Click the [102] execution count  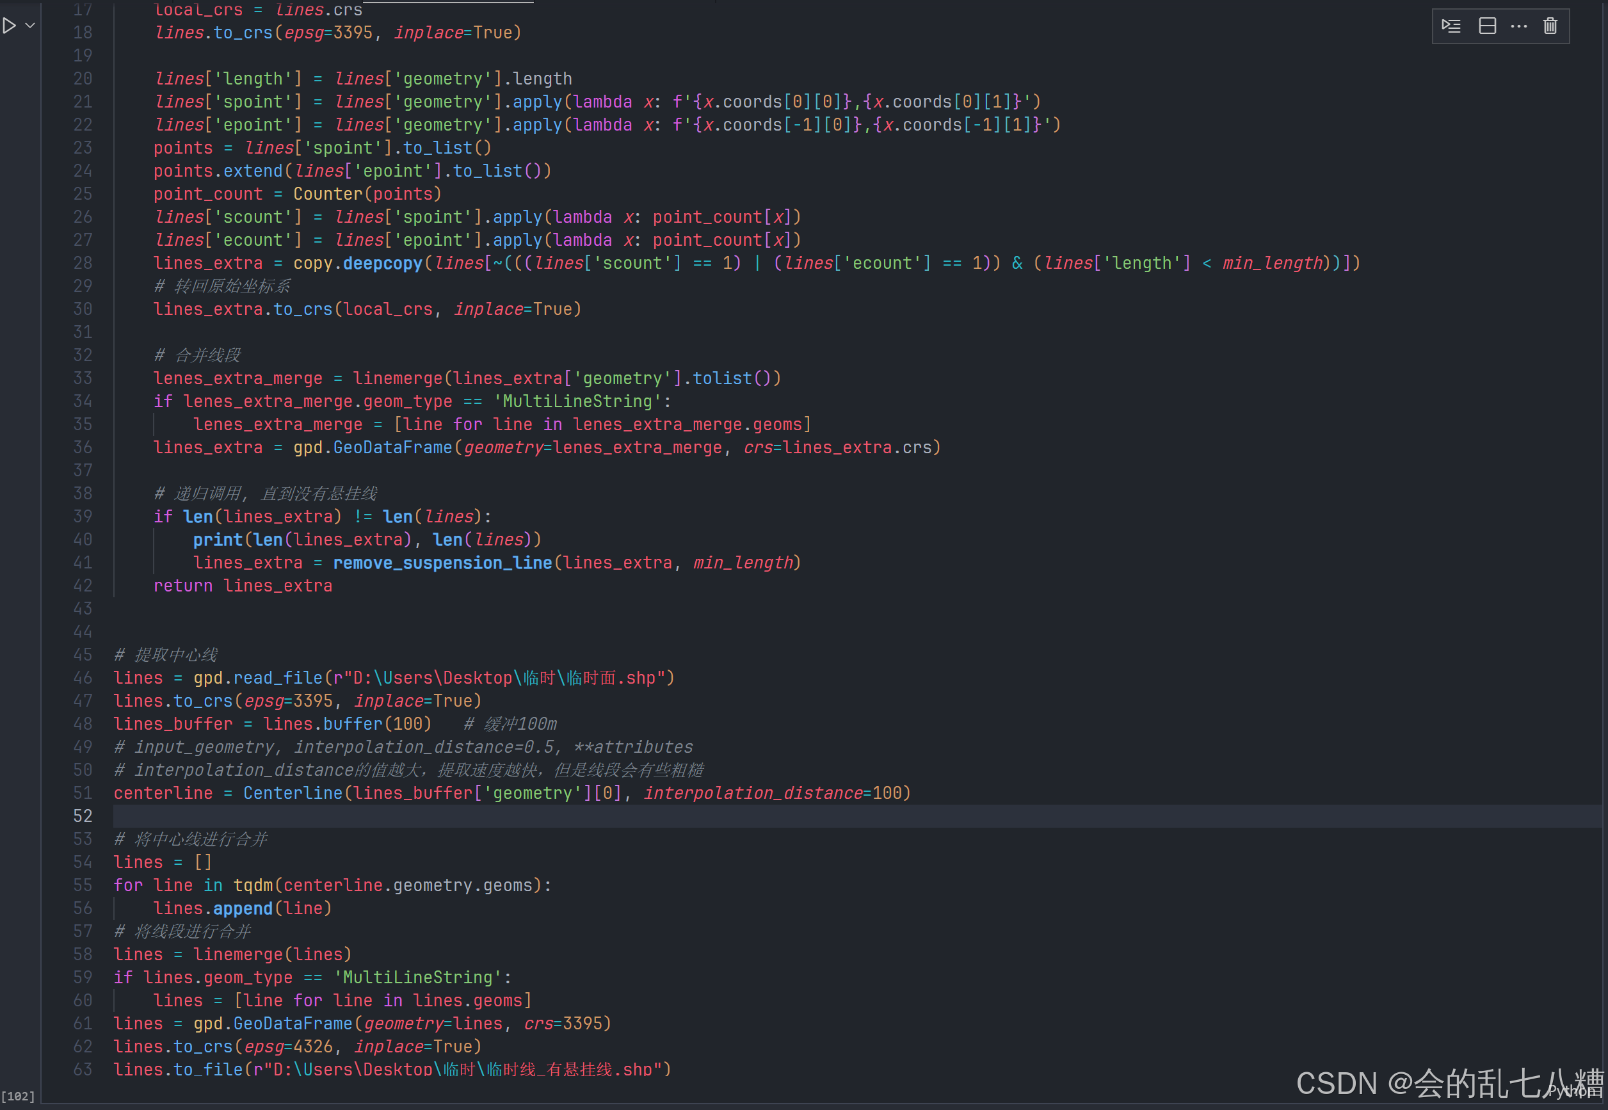(18, 1096)
